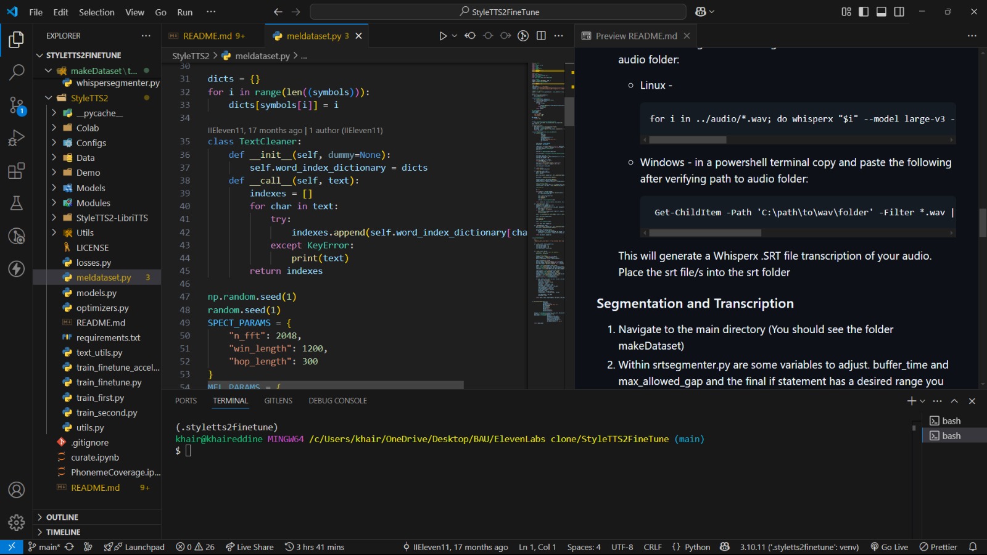Open the Selection menu

96,12
